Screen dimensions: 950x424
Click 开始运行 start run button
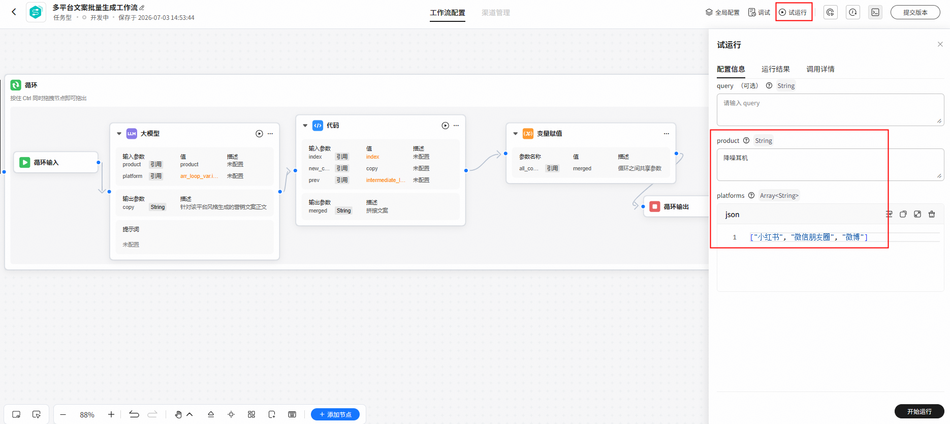pos(919,411)
